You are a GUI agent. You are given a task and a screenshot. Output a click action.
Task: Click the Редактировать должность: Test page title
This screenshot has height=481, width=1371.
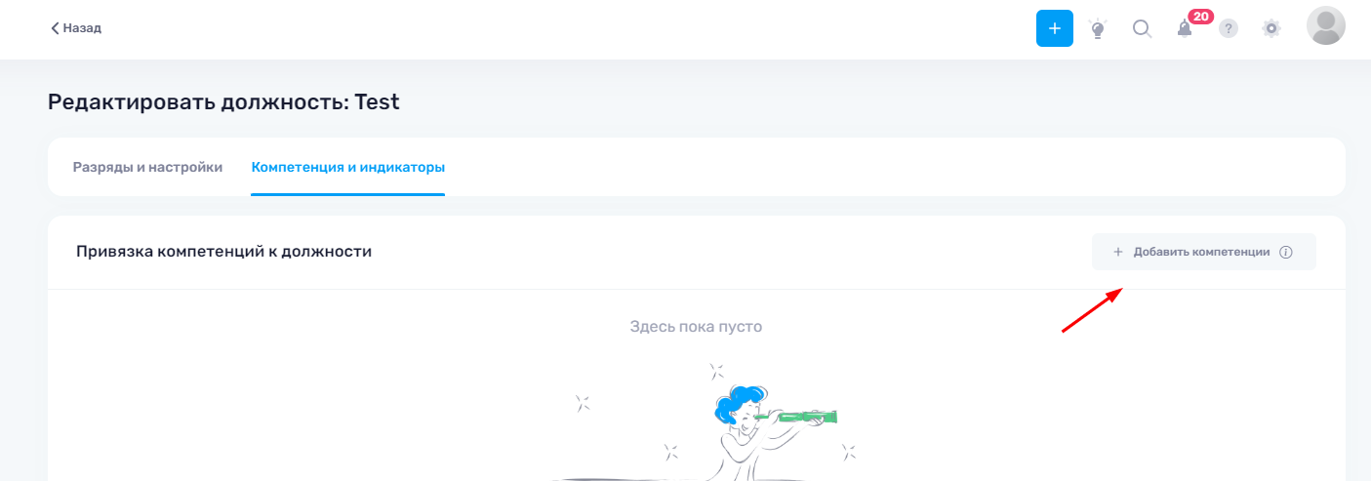(223, 101)
